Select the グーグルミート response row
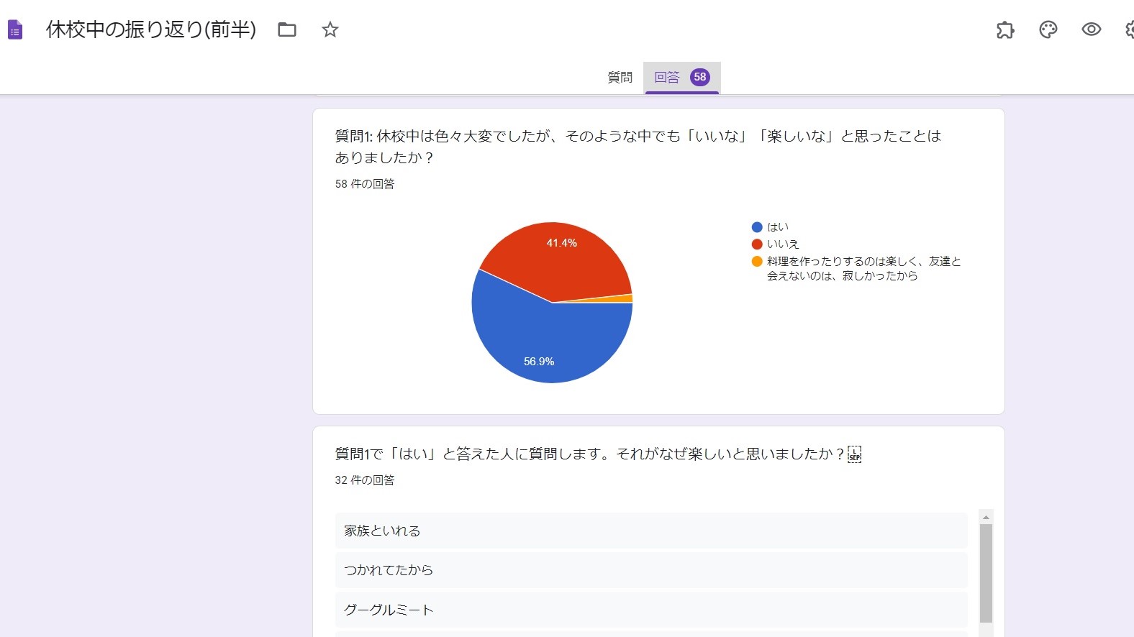The image size is (1134, 637). click(x=651, y=610)
